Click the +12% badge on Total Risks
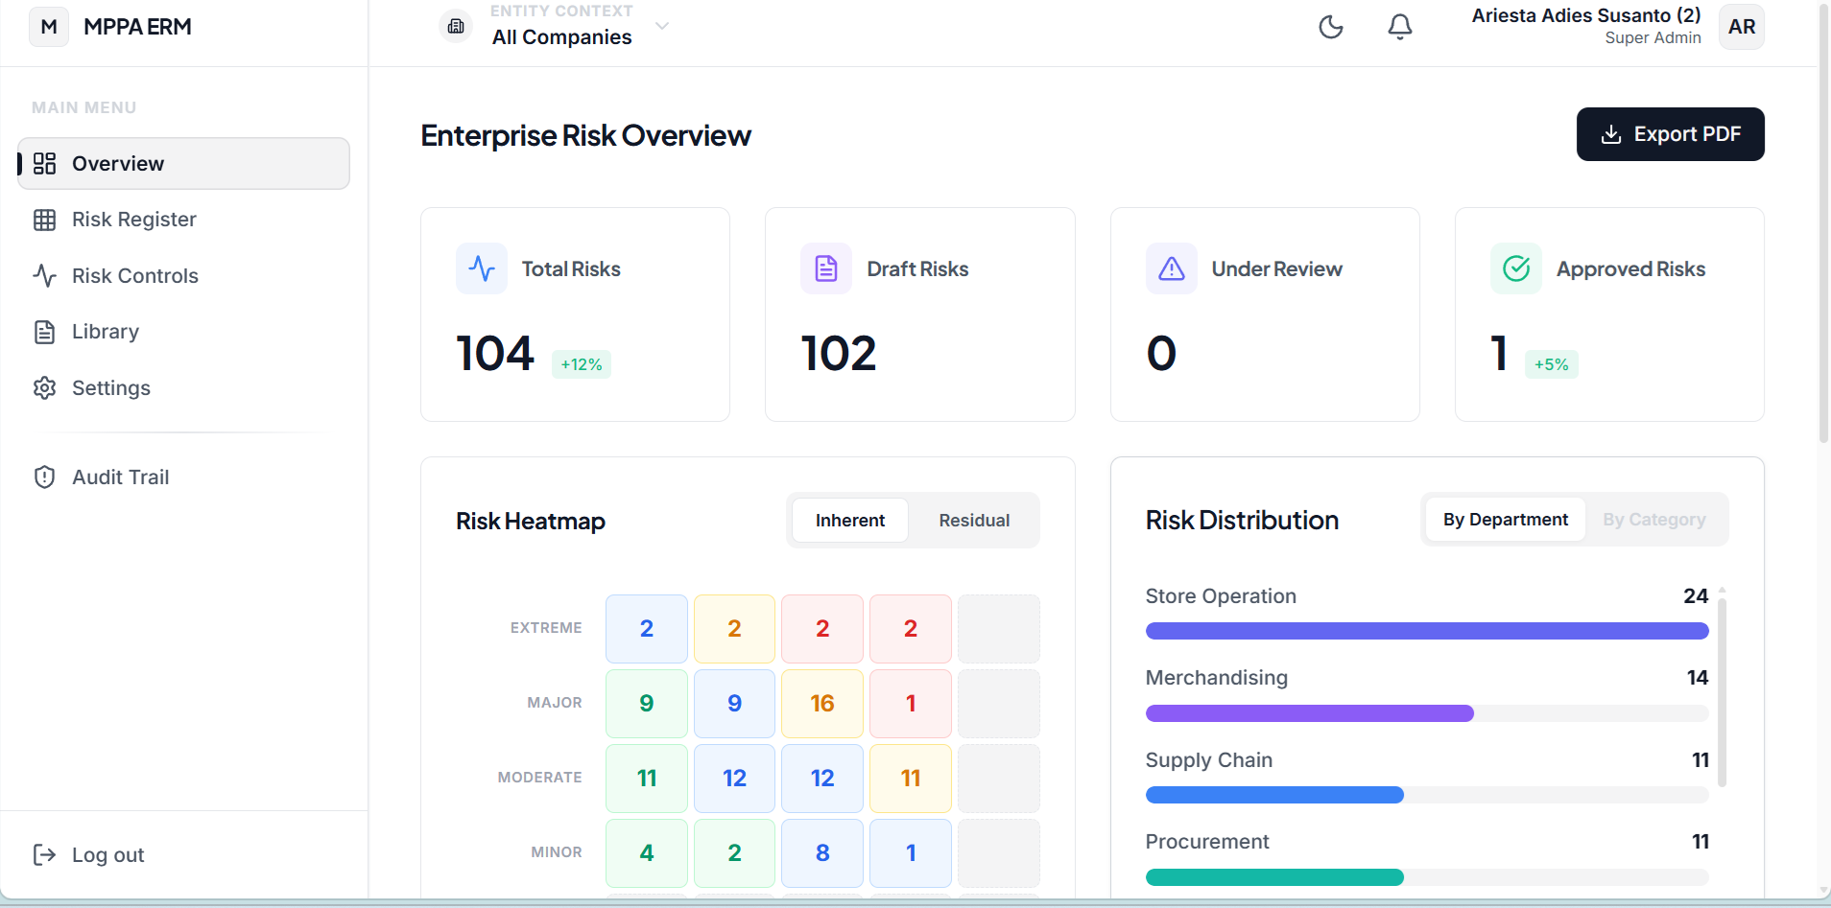Image resolution: width=1831 pixels, height=908 pixels. pyautogui.click(x=582, y=364)
